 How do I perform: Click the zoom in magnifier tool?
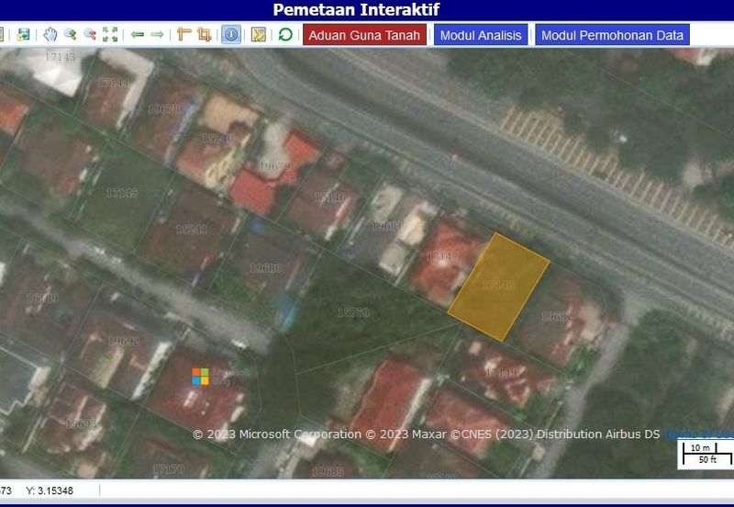pos(70,35)
